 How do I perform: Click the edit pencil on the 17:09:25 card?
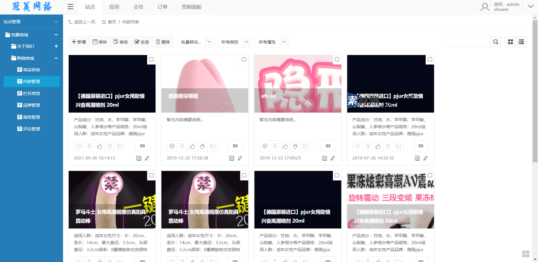[333, 158]
